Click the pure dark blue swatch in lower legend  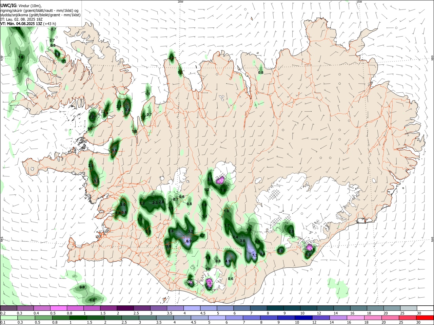[x=303, y=318]
